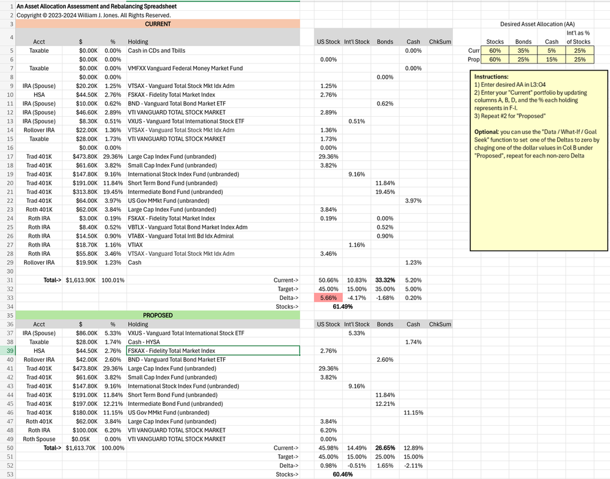Viewport: 610px width, 479px height.
Task: Click the Cash holding cell in row 29
Action: click(x=213, y=262)
